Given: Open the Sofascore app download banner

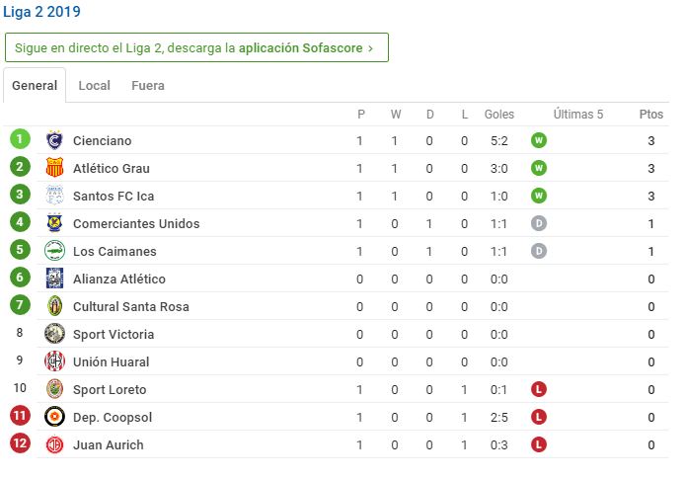Looking at the screenshot, I should 196,47.
